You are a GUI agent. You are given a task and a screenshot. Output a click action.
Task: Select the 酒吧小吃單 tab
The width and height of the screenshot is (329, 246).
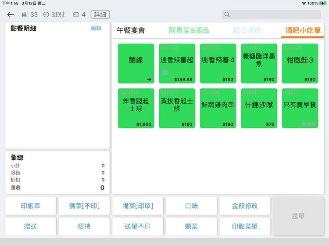pos(303,30)
